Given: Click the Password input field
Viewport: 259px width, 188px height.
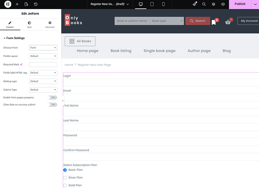Looking at the screenshot, I should (x=161, y=142).
